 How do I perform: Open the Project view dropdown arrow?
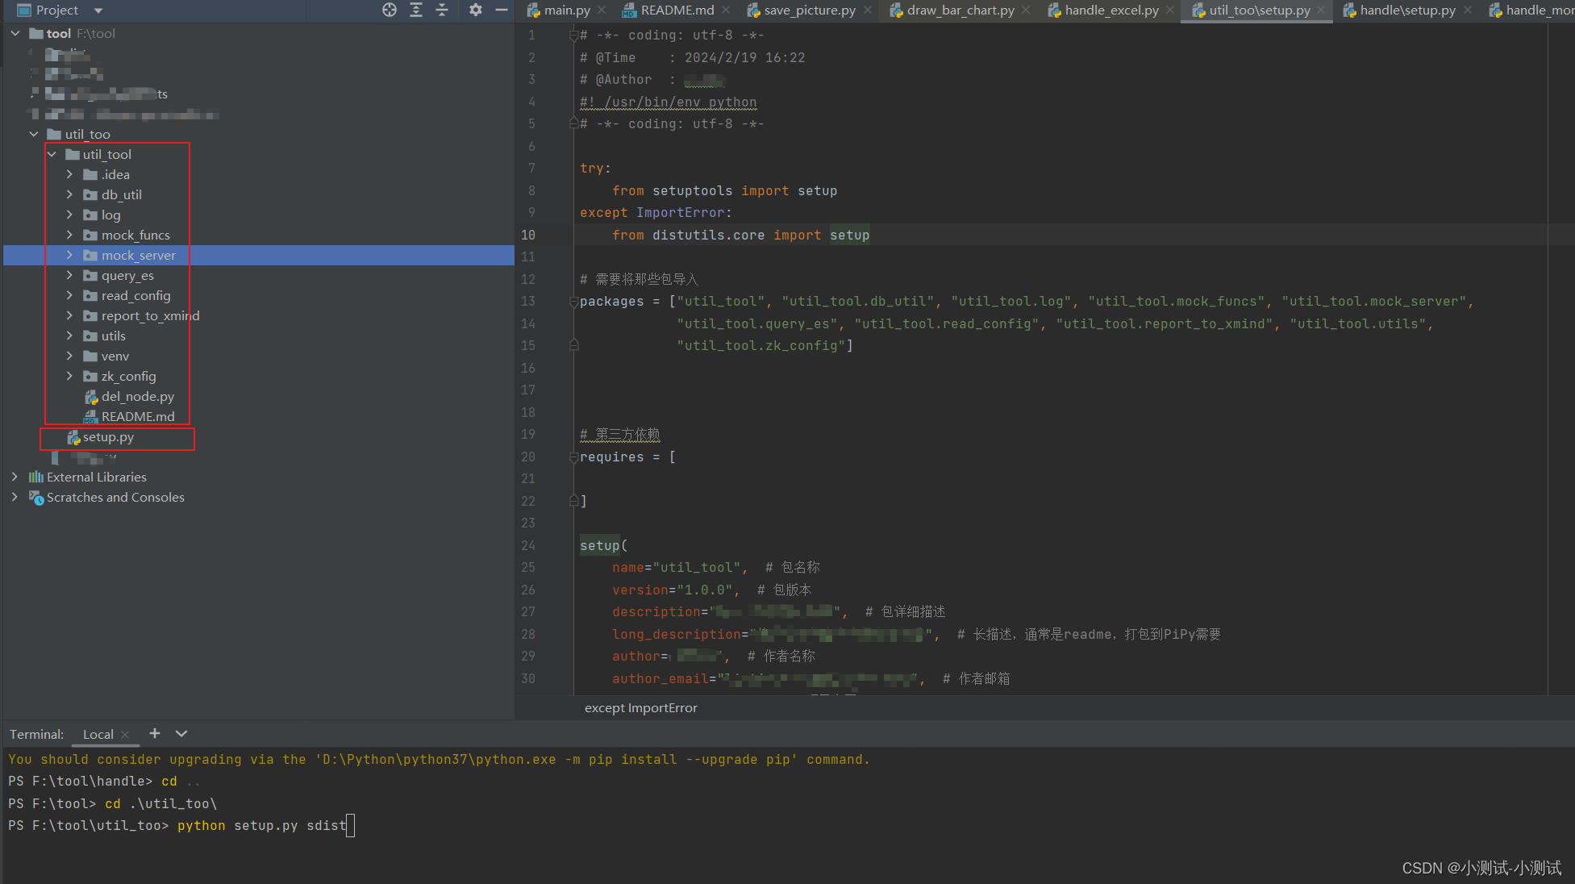98,10
